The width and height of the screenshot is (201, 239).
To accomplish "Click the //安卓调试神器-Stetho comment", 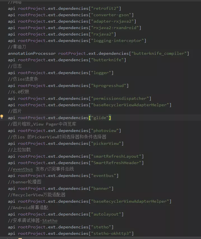I will click(x=33, y=221).
